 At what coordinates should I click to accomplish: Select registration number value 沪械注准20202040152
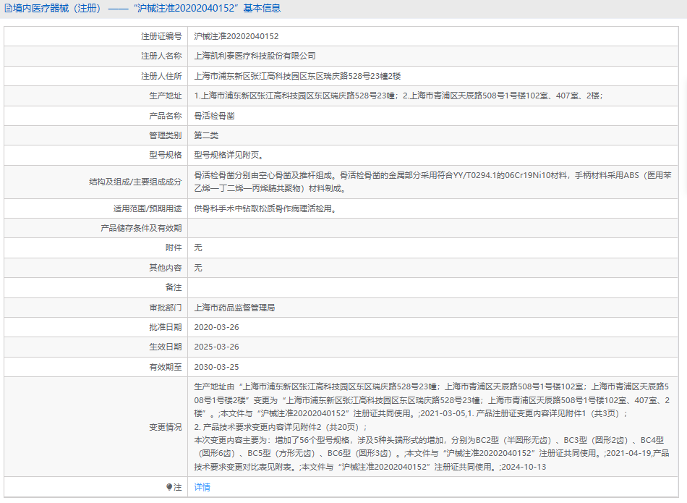coord(236,35)
